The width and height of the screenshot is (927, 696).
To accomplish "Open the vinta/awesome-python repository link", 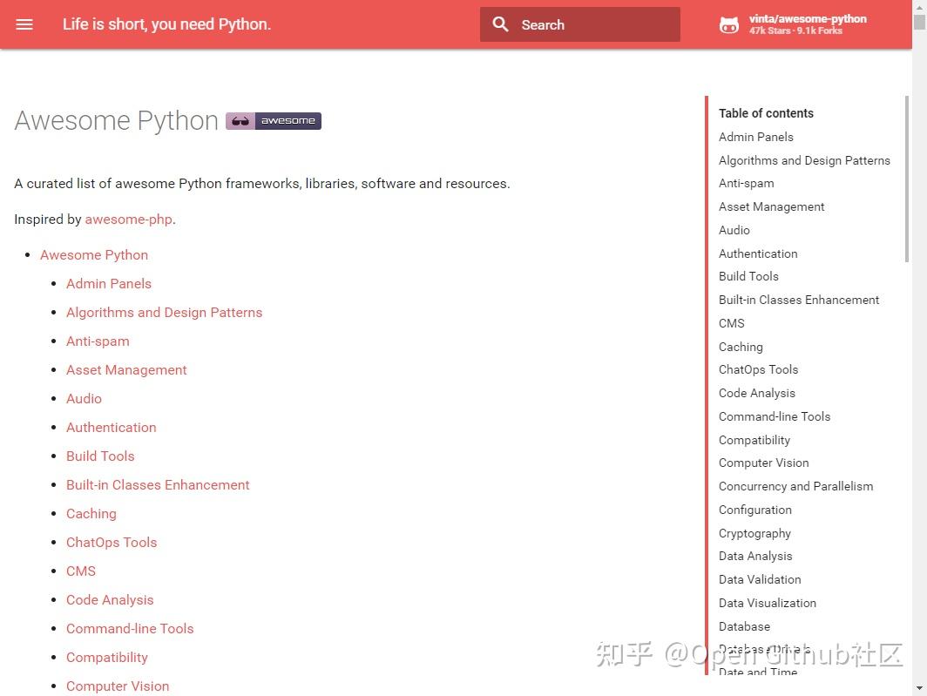I will tap(808, 19).
